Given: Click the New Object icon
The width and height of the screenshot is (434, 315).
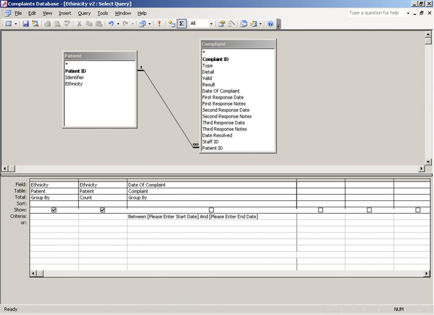Looking at the screenshot, I should 253,24.
